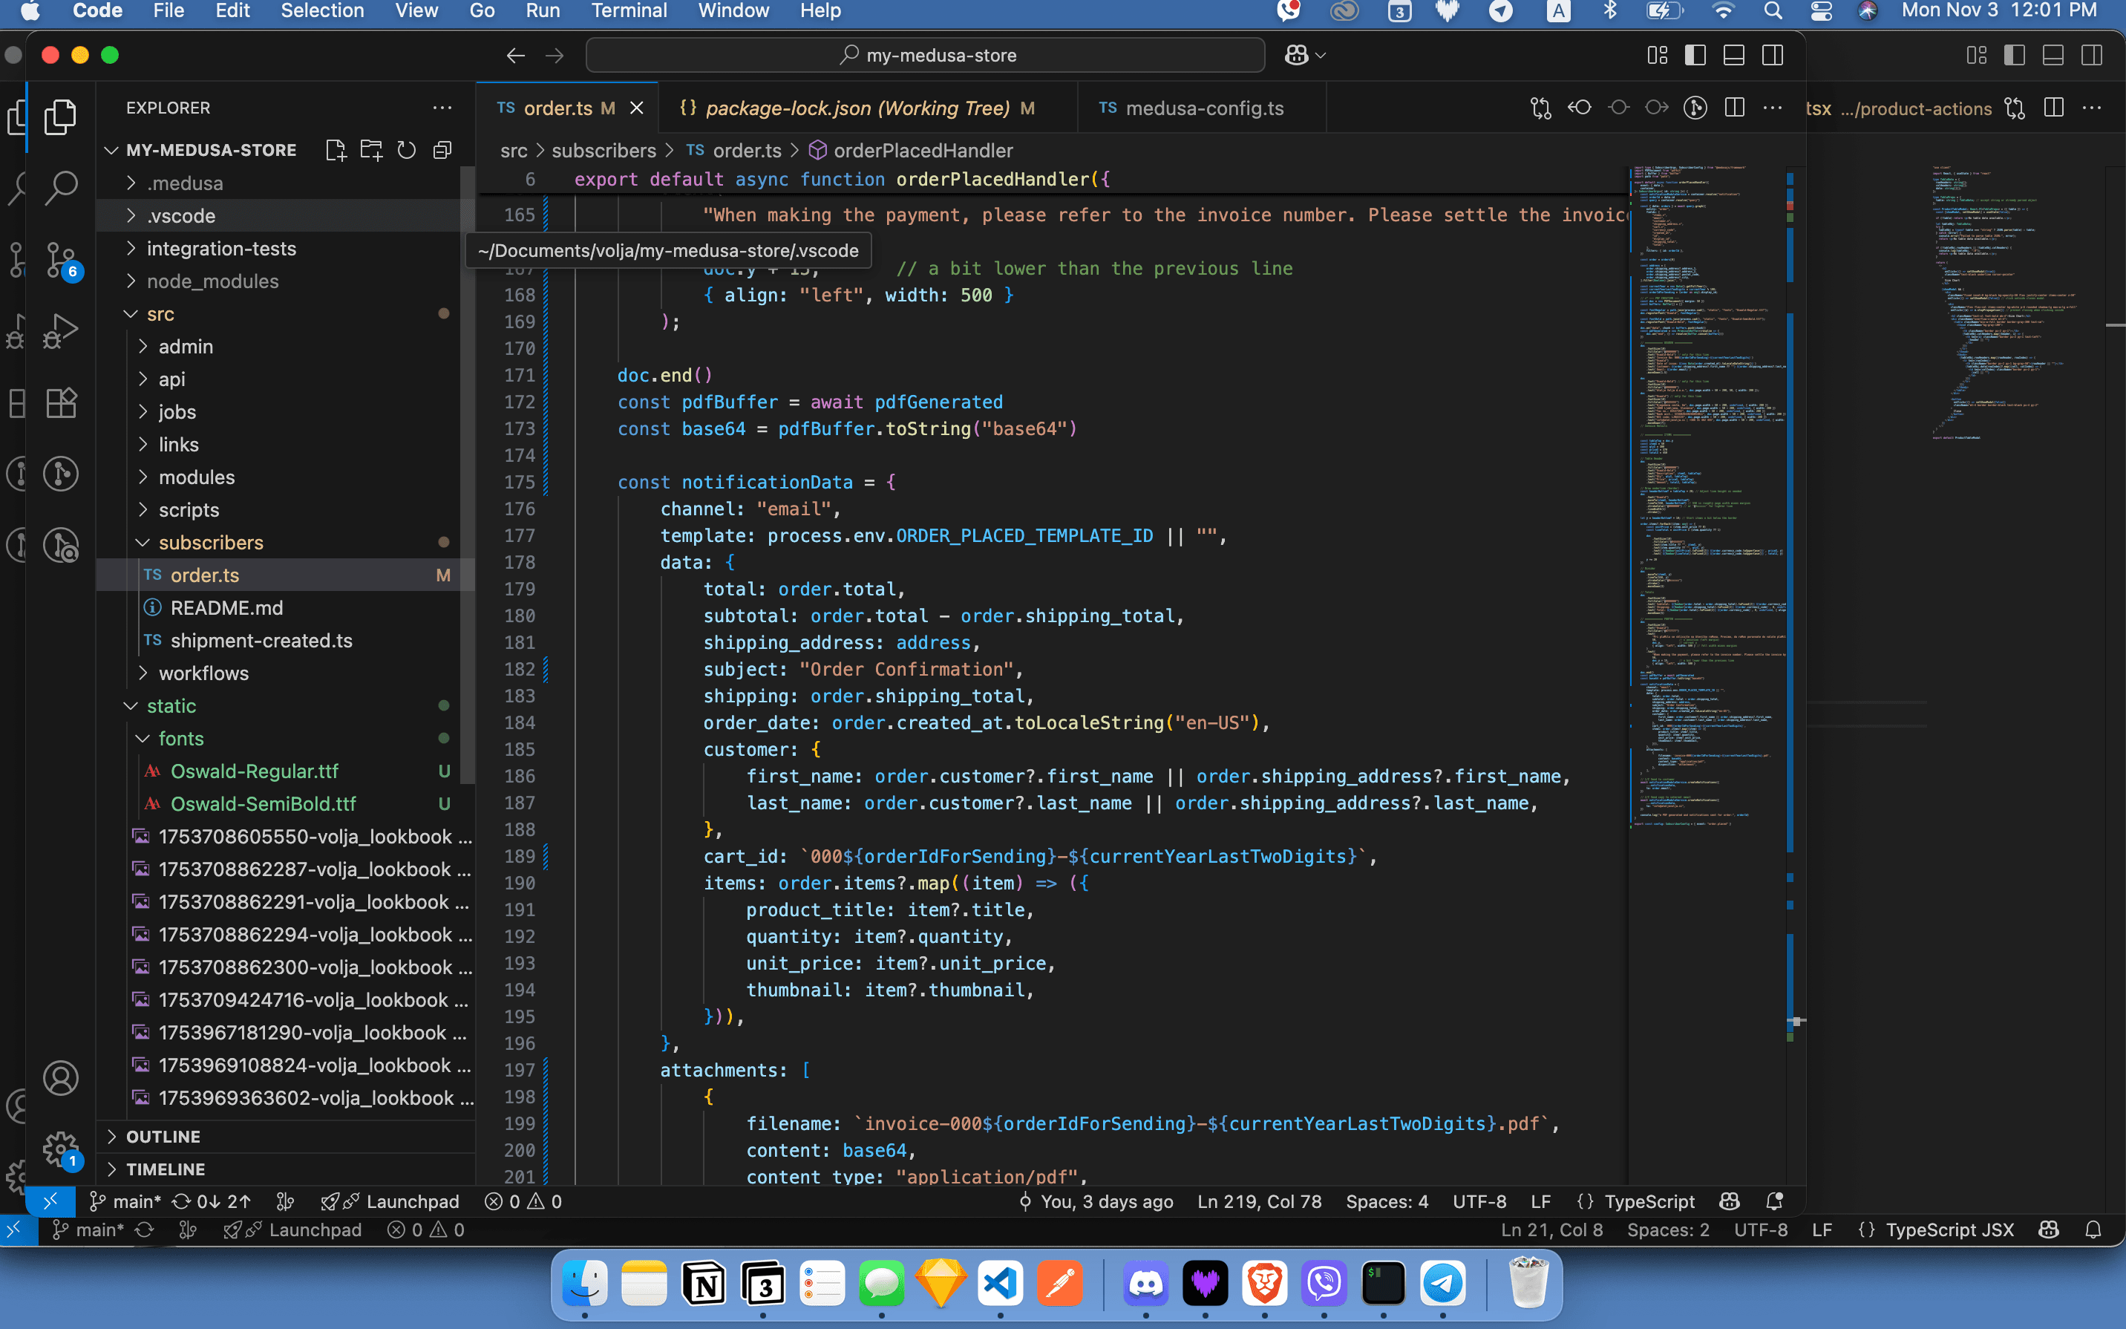Open the Search view in activity bar
Viewport: 2126px width, 1329px height.
(61, 186)
